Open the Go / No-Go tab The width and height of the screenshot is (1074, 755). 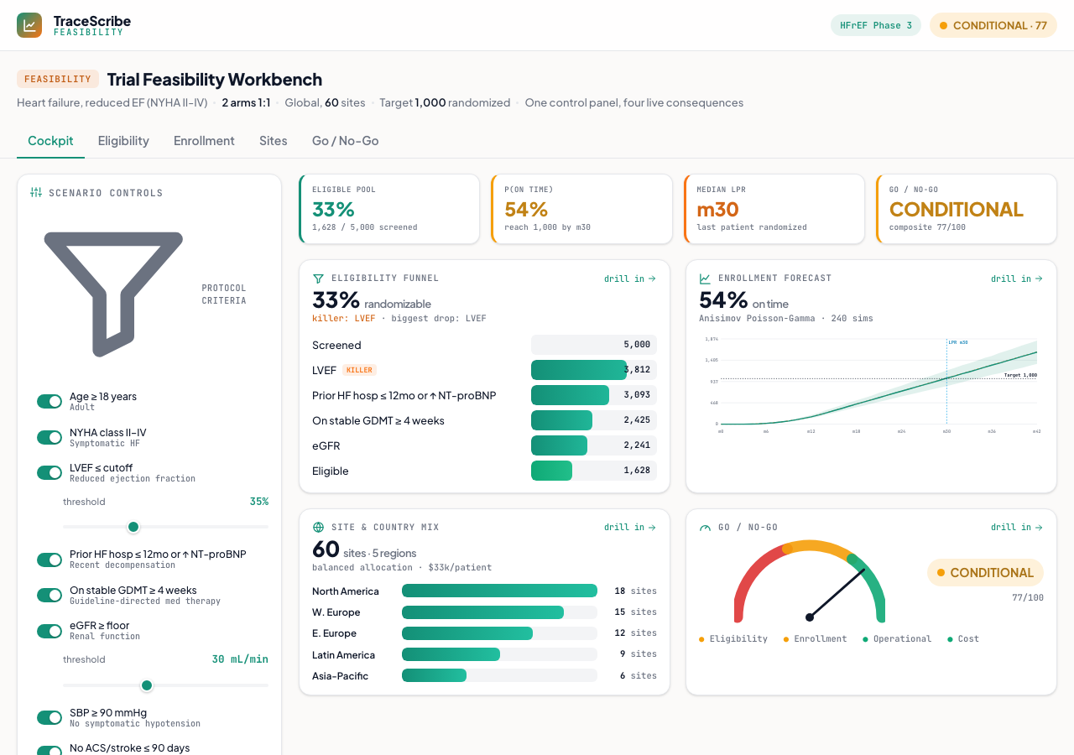point(346,141)
